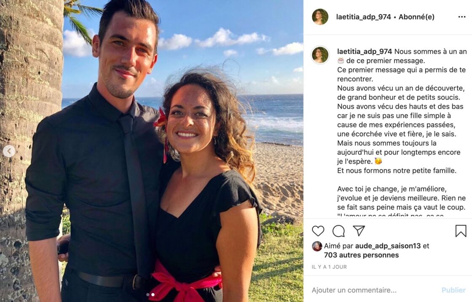Image resolution: width=472 pixels, height=302 pixels.
Task: Open laetitia_adp_974 header profile picture
Action: pyautogui.click(x=320, y=17)
